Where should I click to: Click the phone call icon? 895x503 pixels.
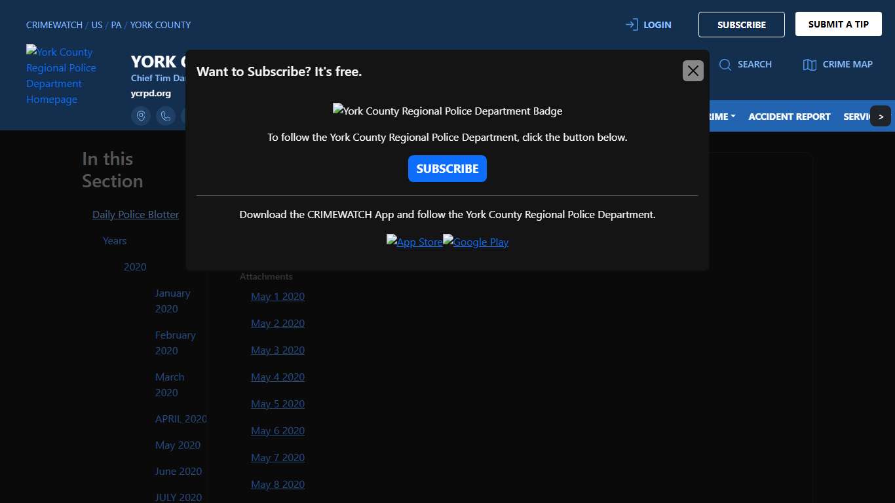166,116
